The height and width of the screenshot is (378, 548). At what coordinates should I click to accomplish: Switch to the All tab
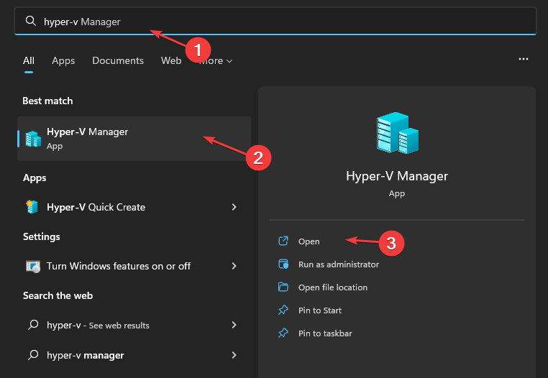29,61
